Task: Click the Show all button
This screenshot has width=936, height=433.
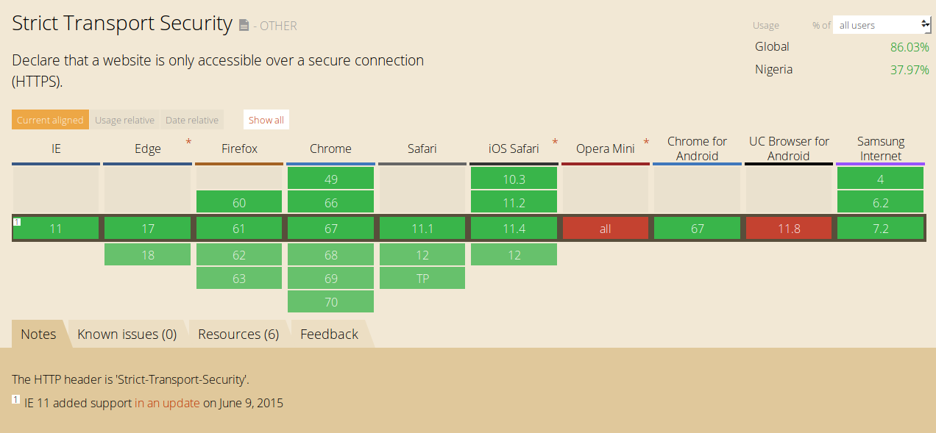Action: 266,120
